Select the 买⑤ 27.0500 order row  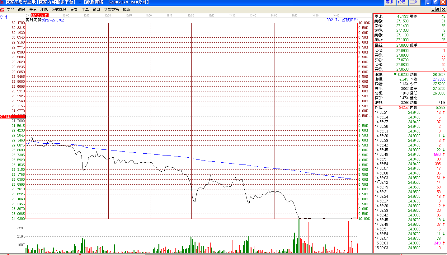(410, 69)
